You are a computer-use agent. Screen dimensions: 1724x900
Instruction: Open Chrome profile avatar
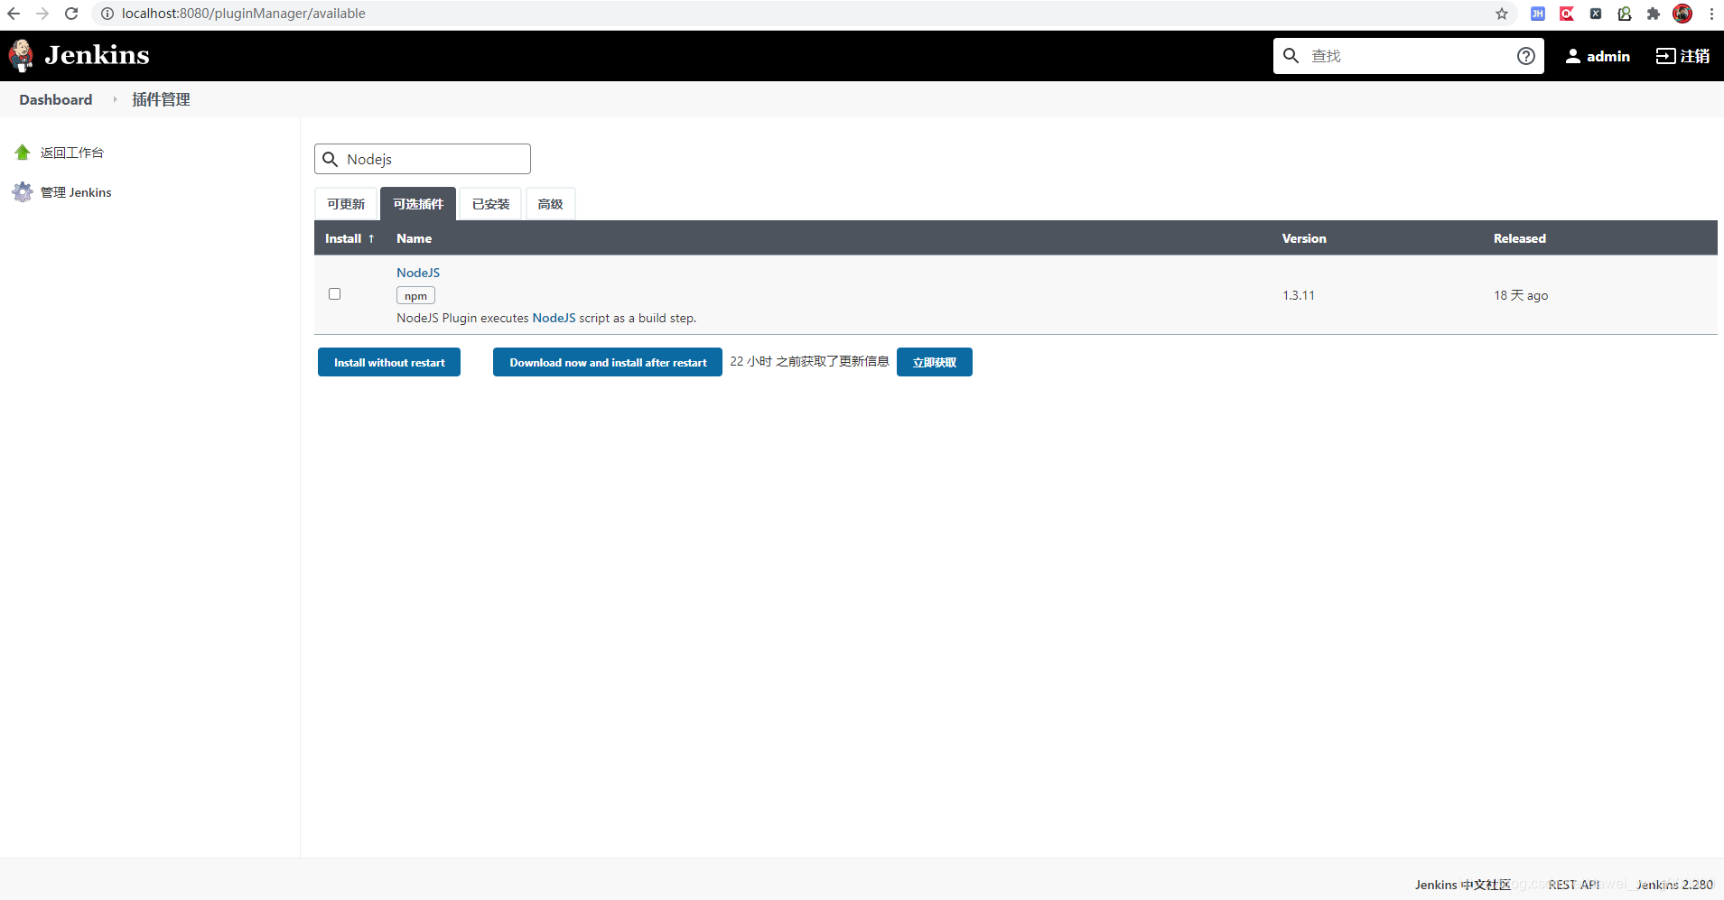[1682, 14]
